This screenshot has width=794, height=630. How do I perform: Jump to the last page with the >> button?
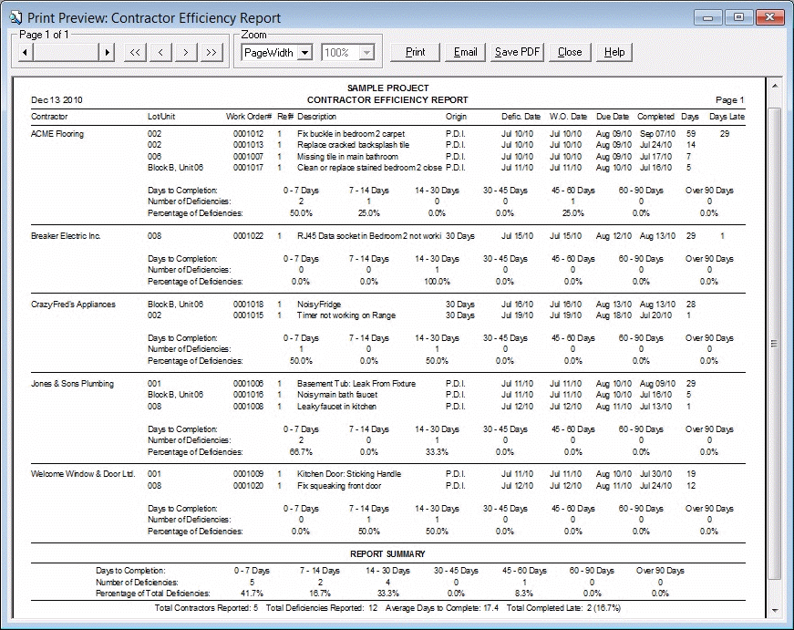pyautogui.click(x=211, y=52)
